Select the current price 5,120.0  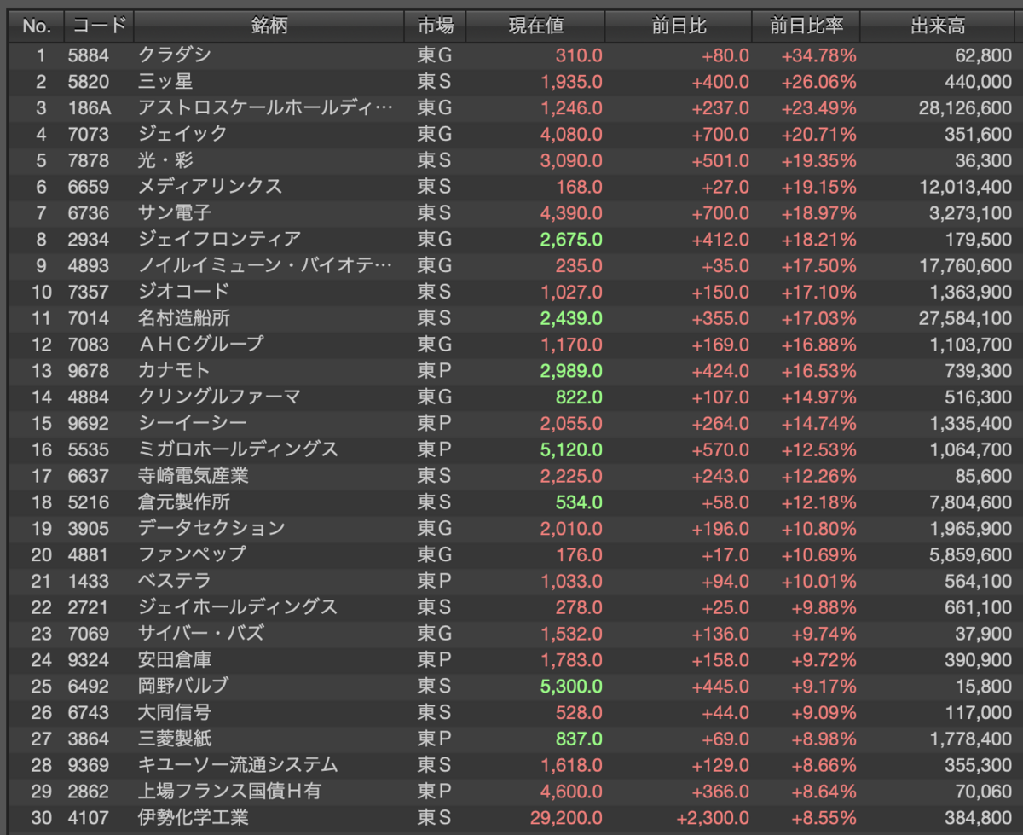(x=571, y=449)
